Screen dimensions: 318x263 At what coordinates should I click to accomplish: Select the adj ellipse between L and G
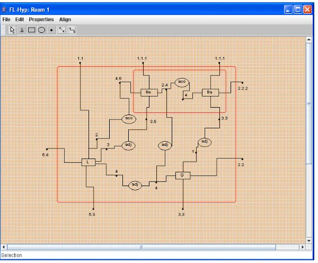click(x=135, y=185)
